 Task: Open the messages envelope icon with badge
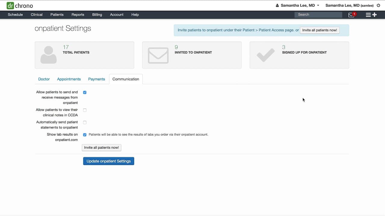pos(351,15)
